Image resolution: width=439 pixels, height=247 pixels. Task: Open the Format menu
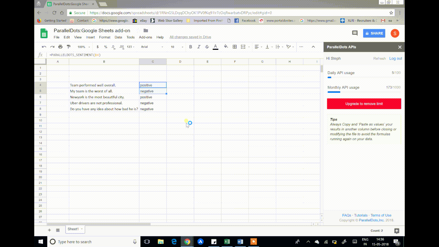pos(105,37)
